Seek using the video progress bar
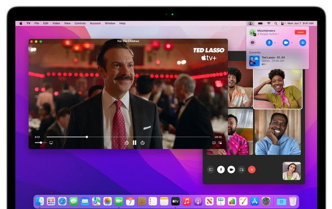 128,137
